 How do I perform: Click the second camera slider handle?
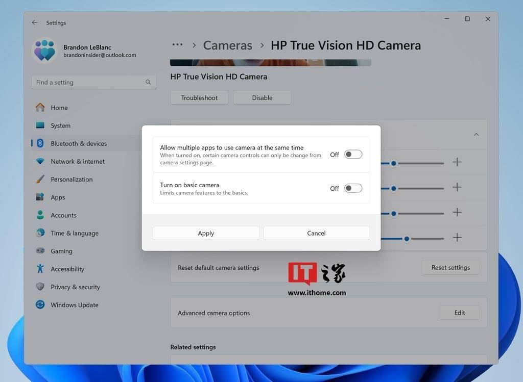pyautogui.click(x=394, y=189)
